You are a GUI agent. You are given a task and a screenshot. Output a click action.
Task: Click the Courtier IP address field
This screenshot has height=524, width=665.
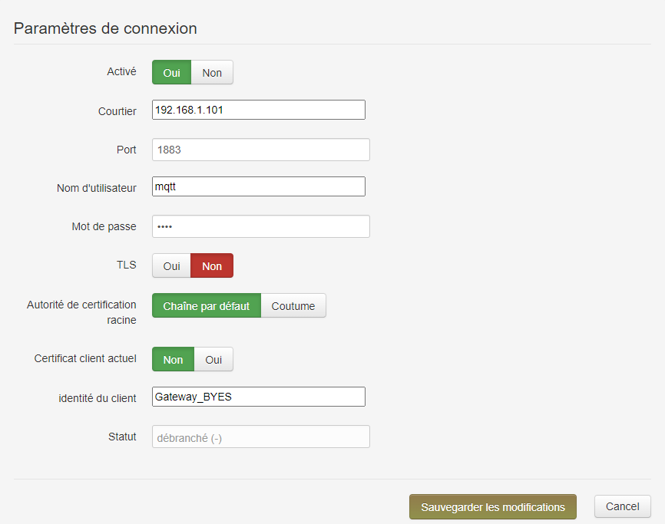coord(259,110)
